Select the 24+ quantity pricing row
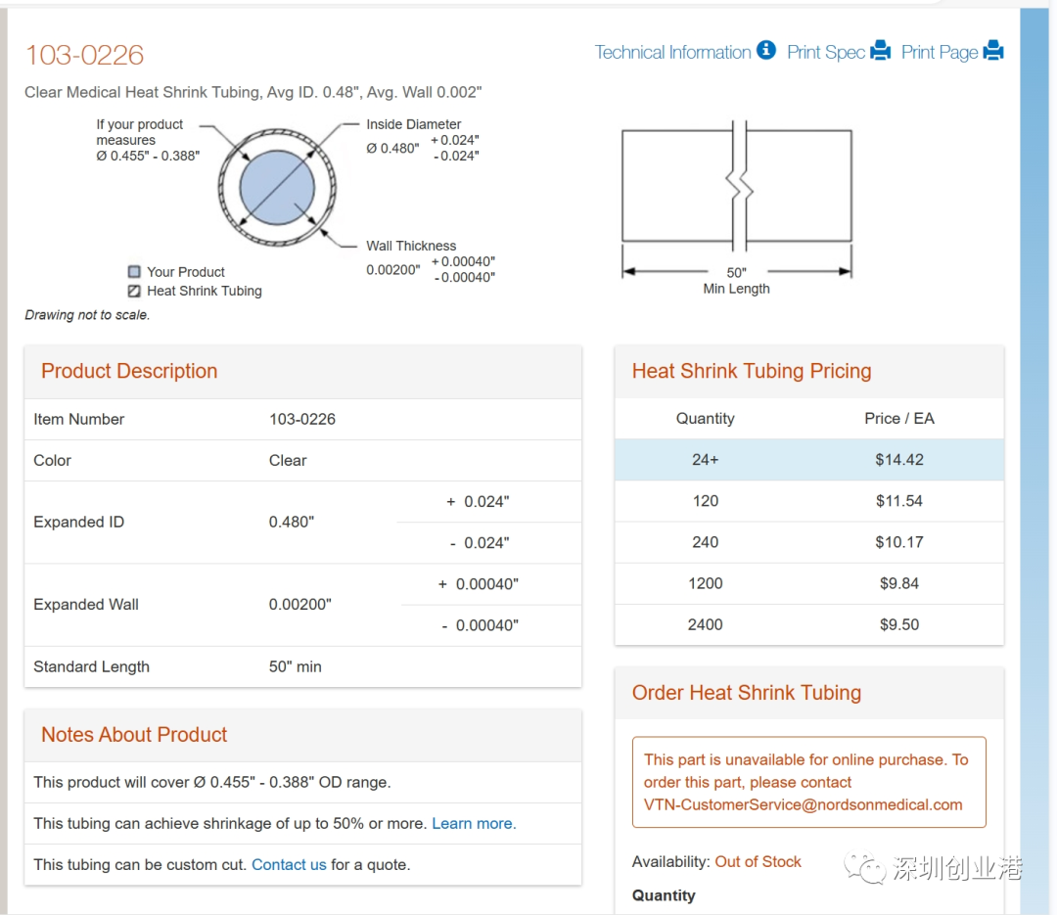Screen dimensions: 1057x915 pyautogui.click(x=809, y=459)
